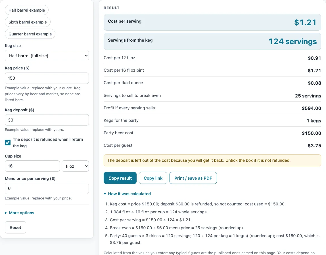The height and width of the screenshot is (255, 326).
Task: Click the Keg price input field
Action: [x=47, y=78]
